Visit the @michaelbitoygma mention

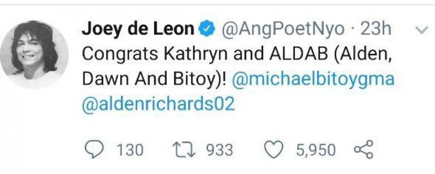pos(314,80)
